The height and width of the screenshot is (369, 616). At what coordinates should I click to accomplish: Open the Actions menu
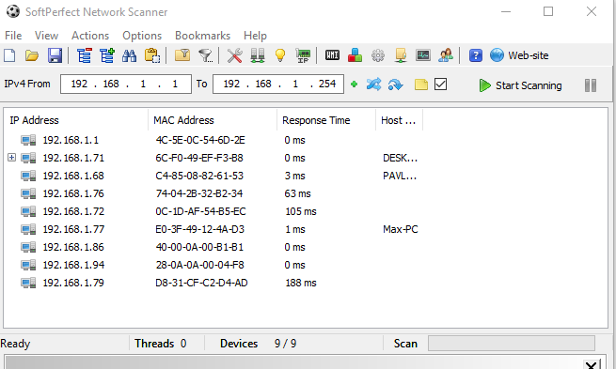[90, 36]
